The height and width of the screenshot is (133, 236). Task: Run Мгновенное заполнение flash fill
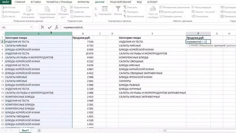[x=174, y=7]
